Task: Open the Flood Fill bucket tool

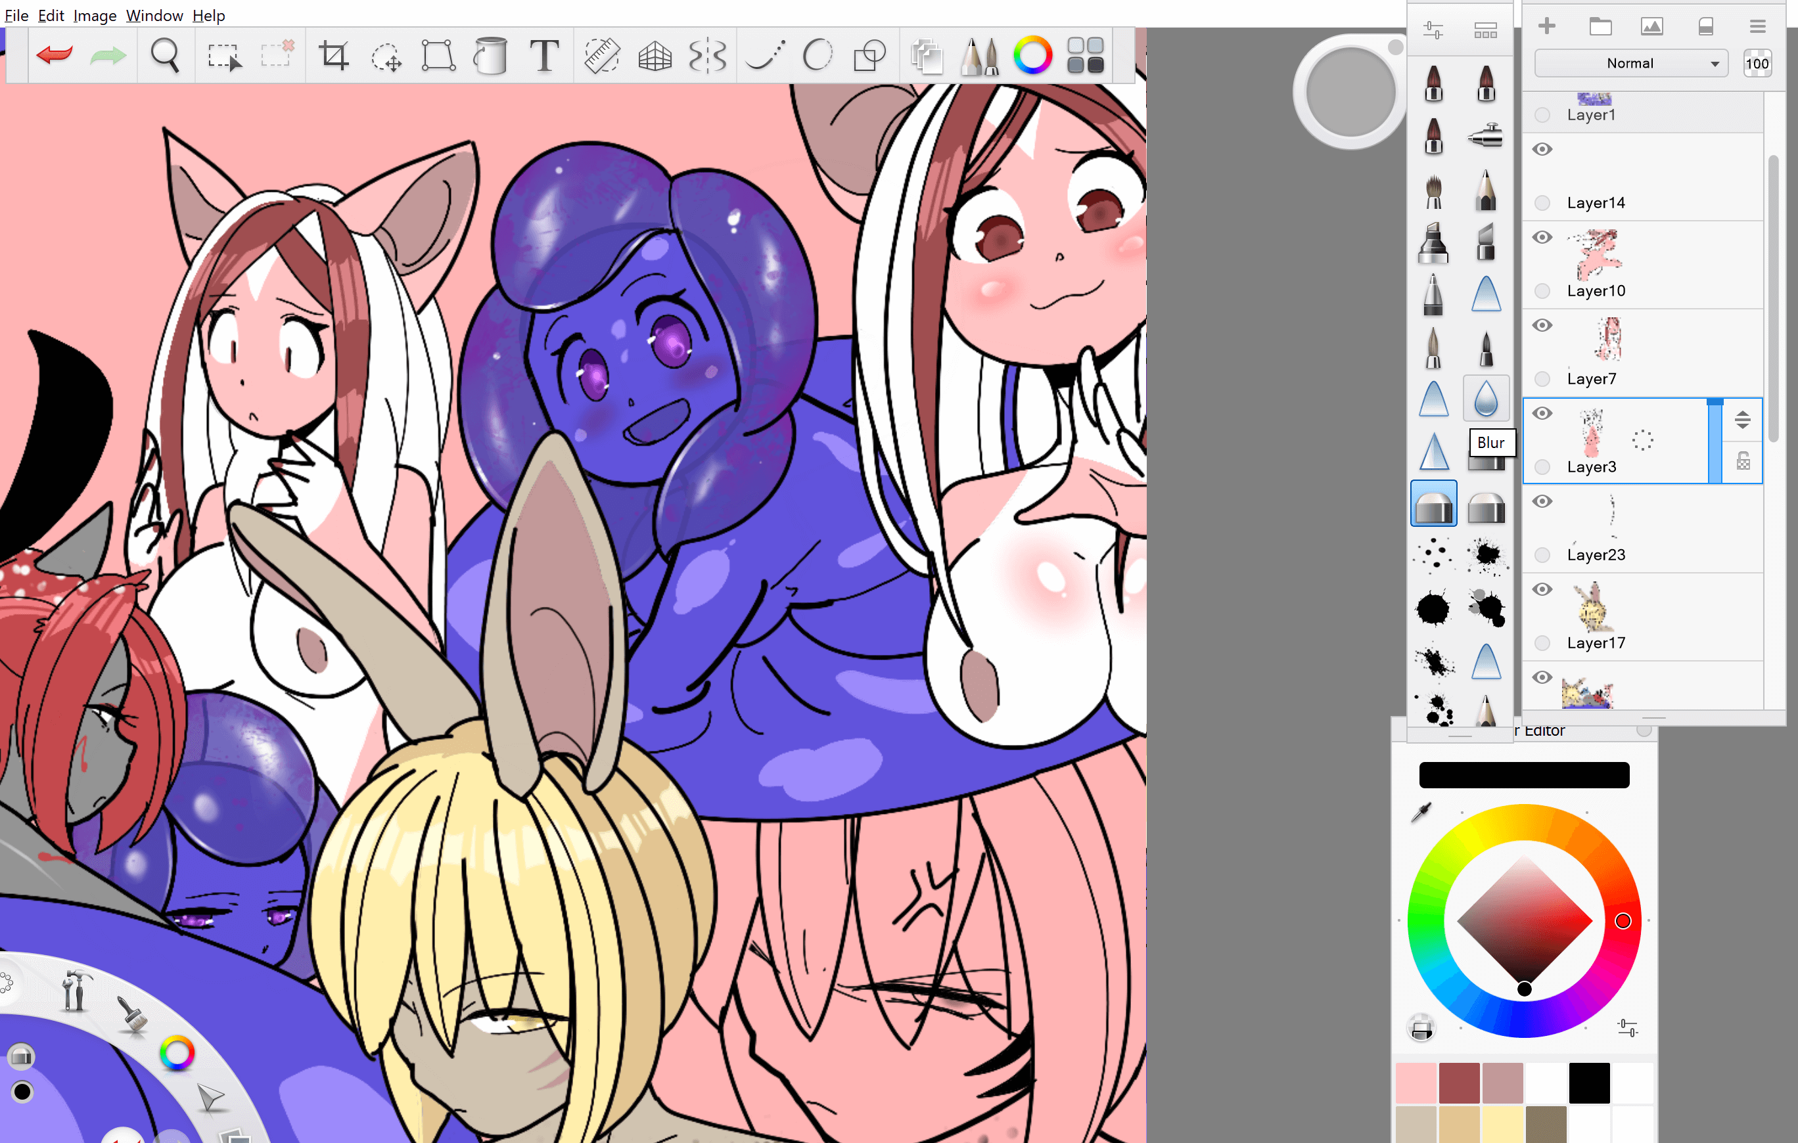Action: pos(490,55)
